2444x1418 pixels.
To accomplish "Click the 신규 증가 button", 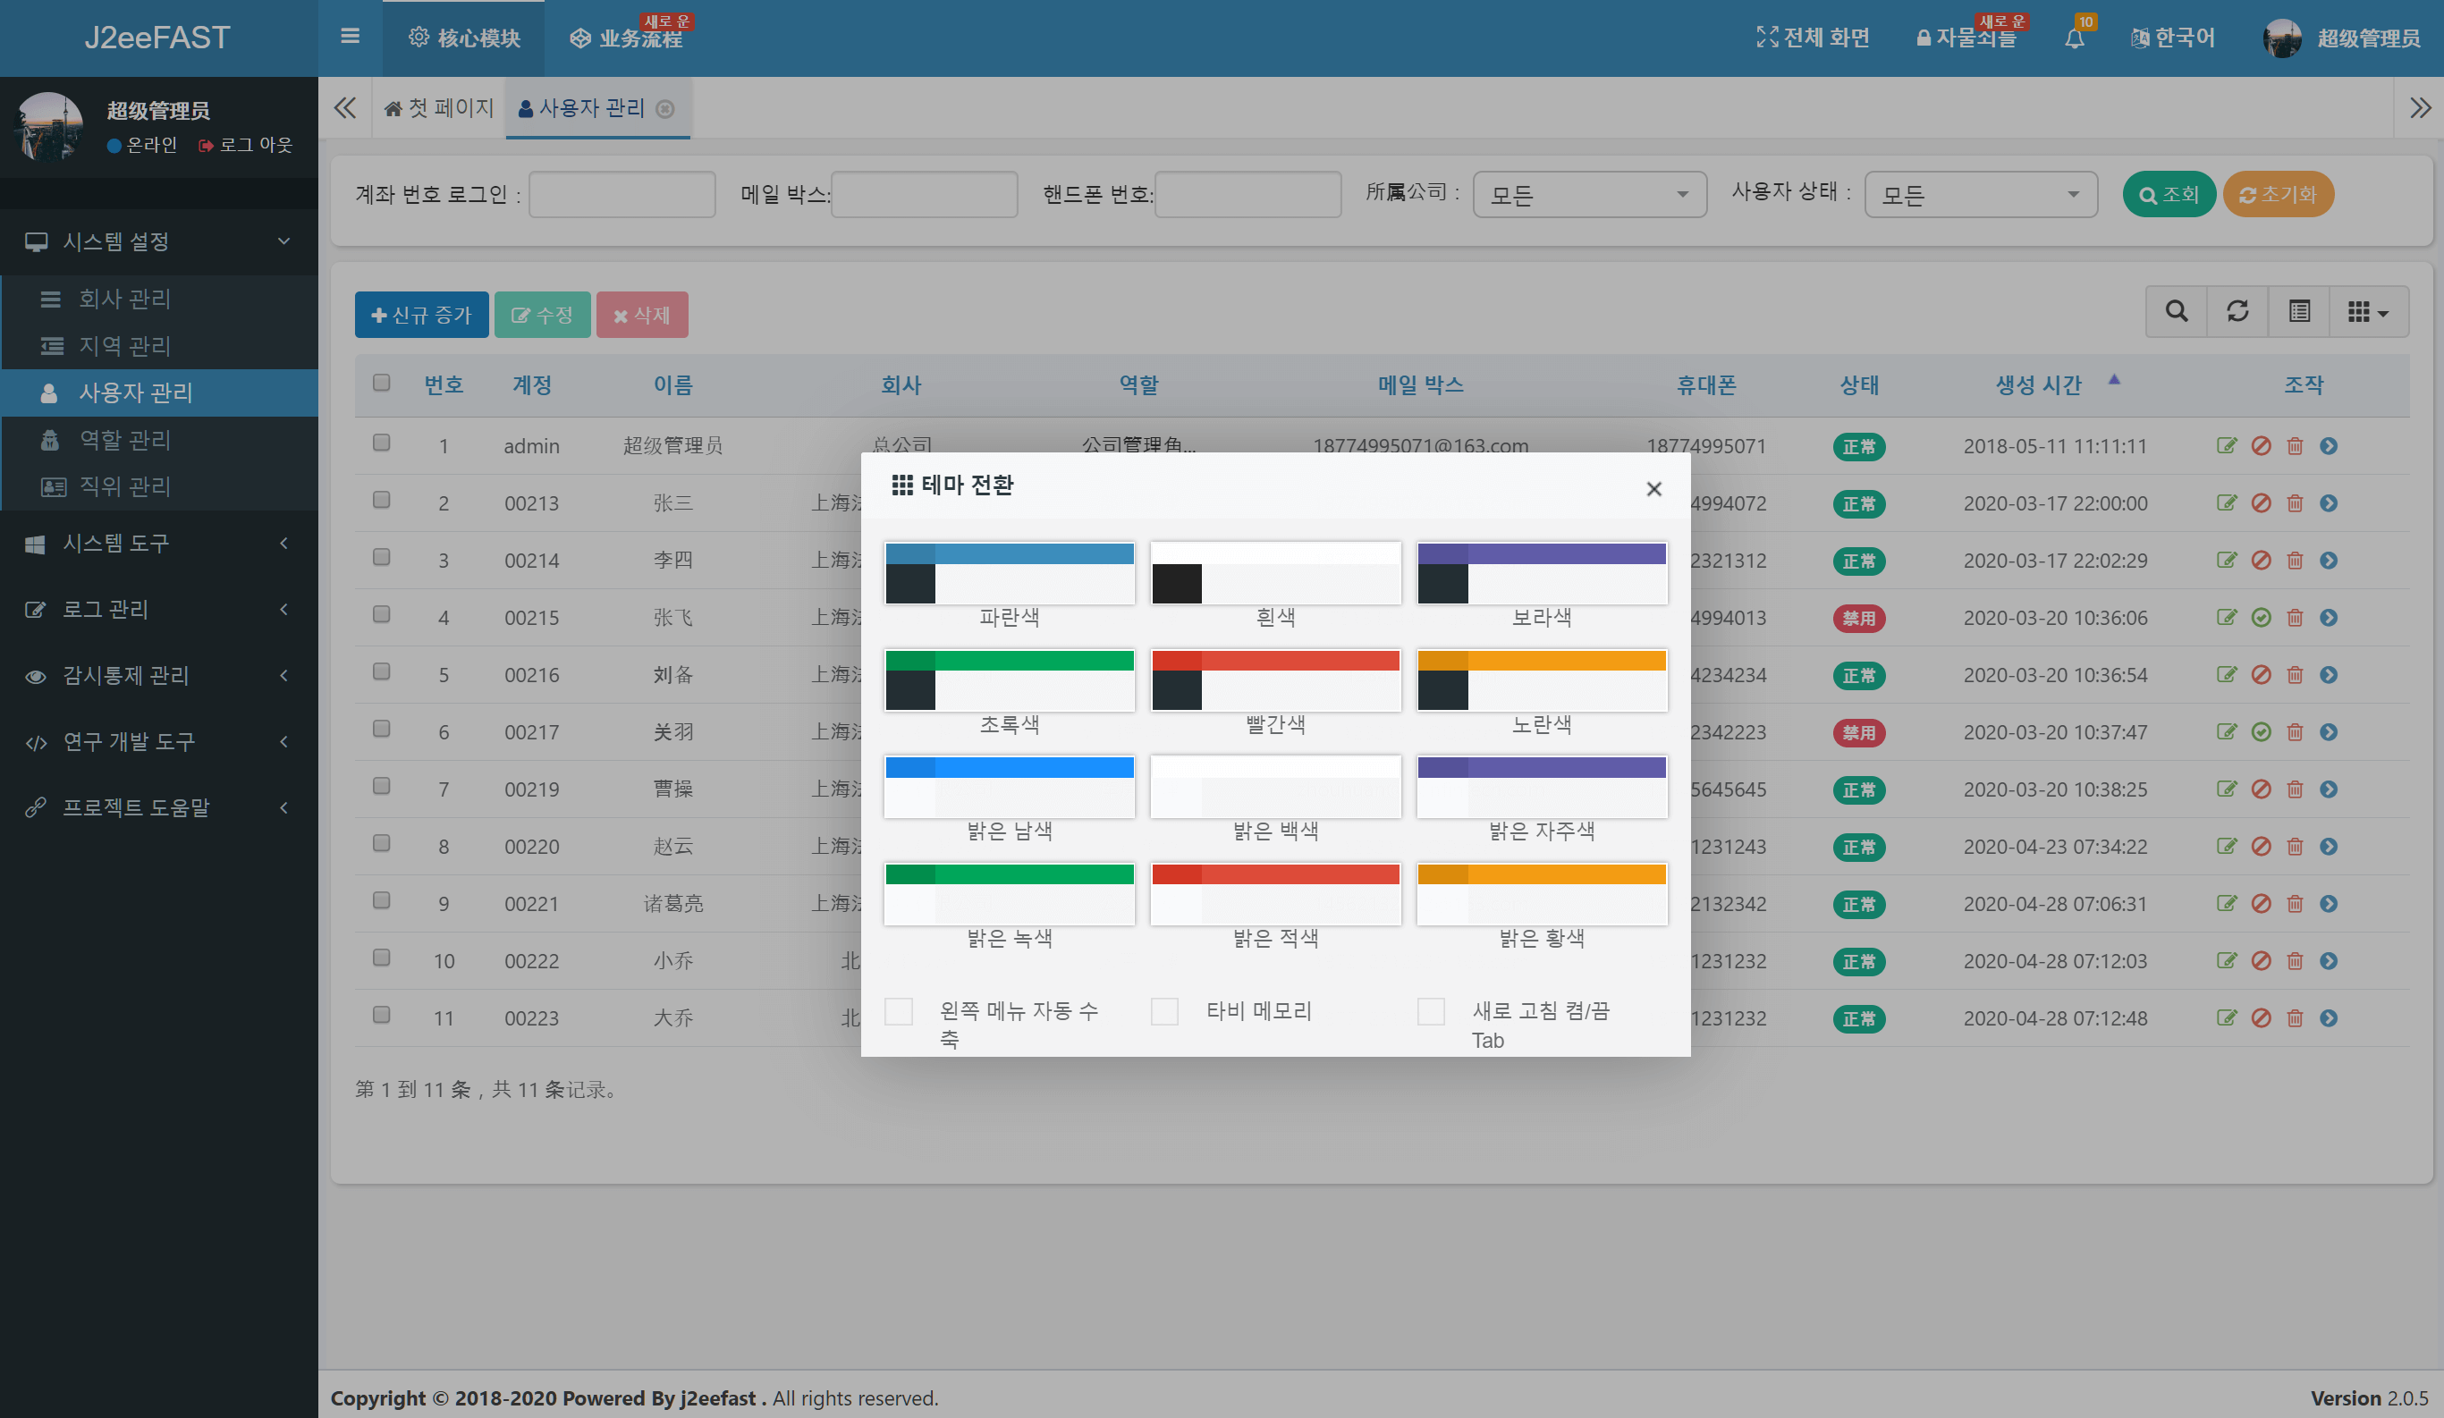I will pos(421,316).
